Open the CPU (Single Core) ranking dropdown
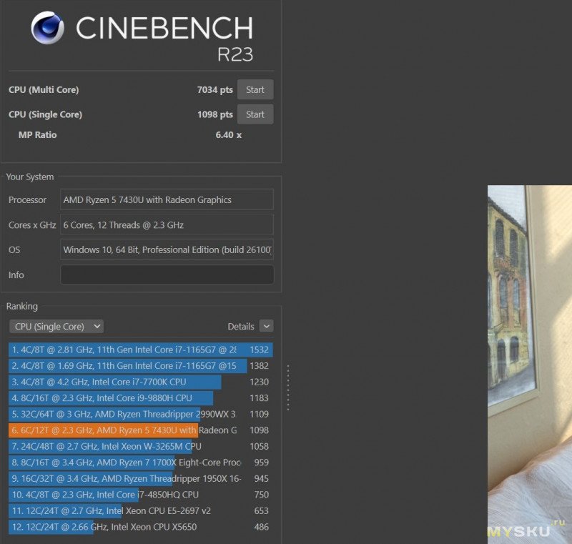572x544 pixels. (56, 326)
